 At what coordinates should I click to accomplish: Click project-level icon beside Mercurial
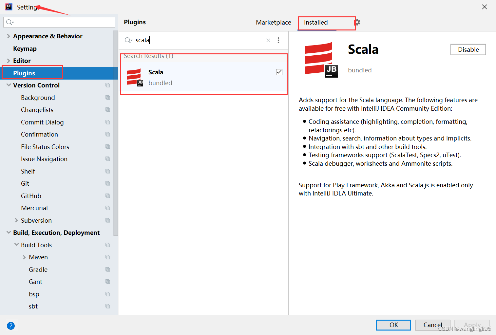click(x=107, y=208)
